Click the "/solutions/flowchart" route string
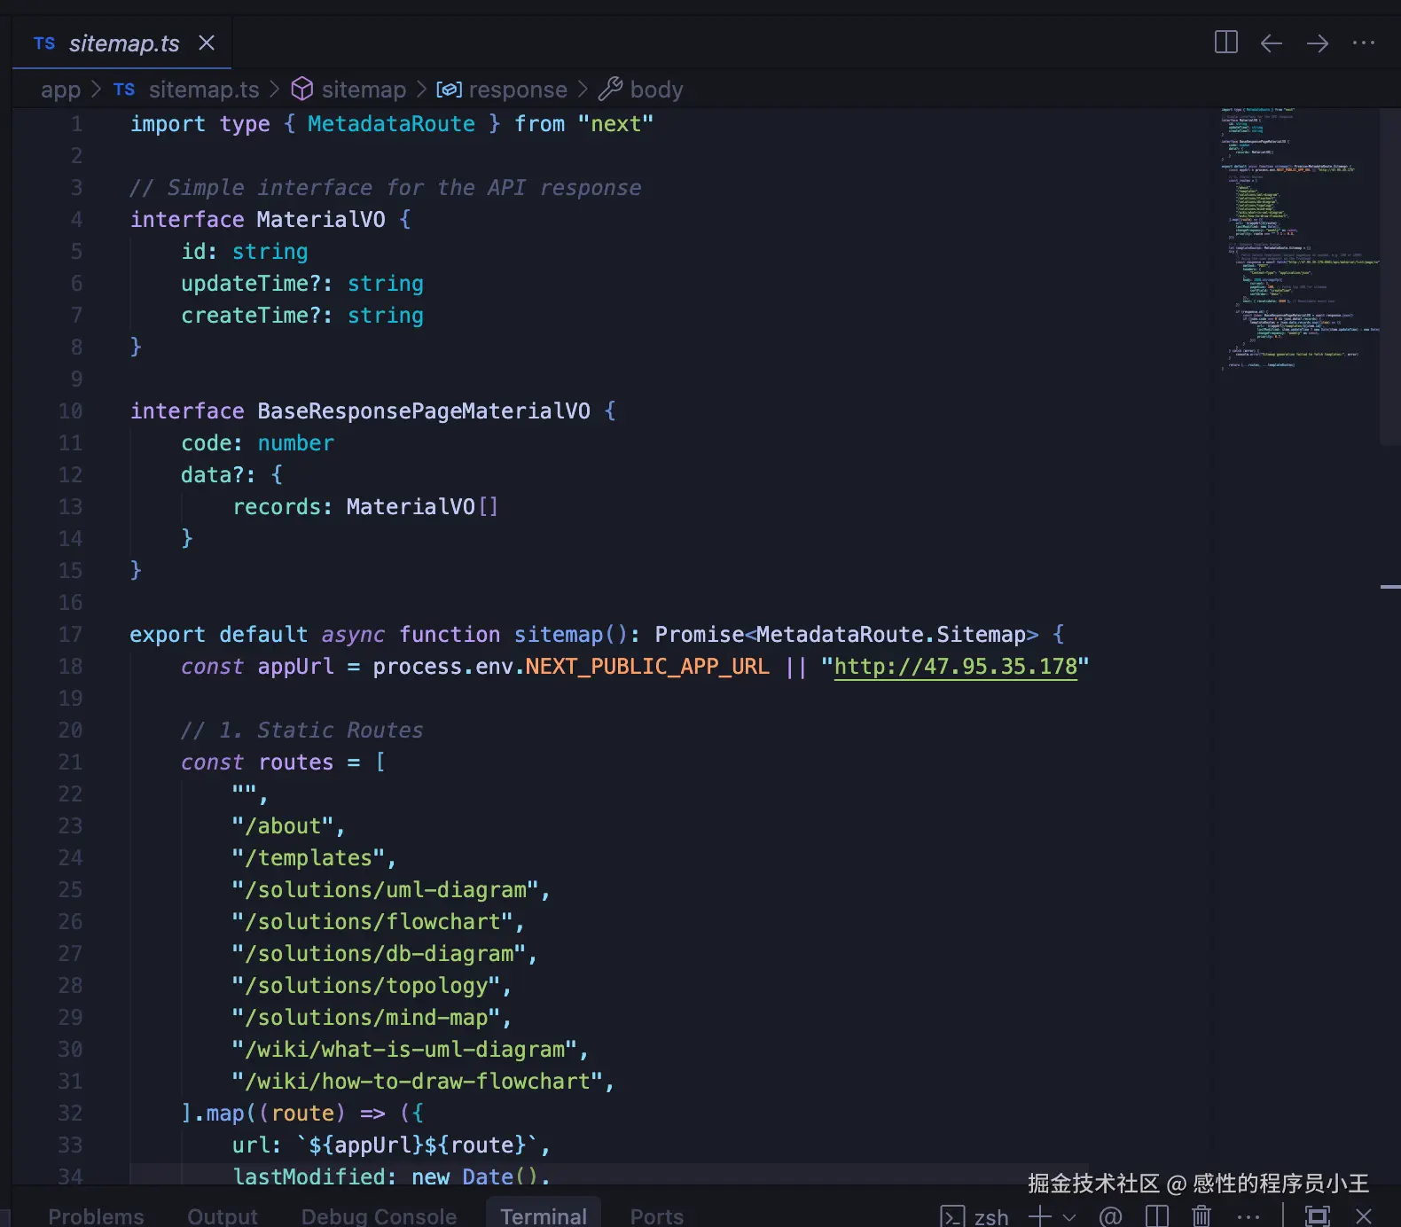Screen dimensions: 1401x1227 [372, 922]
